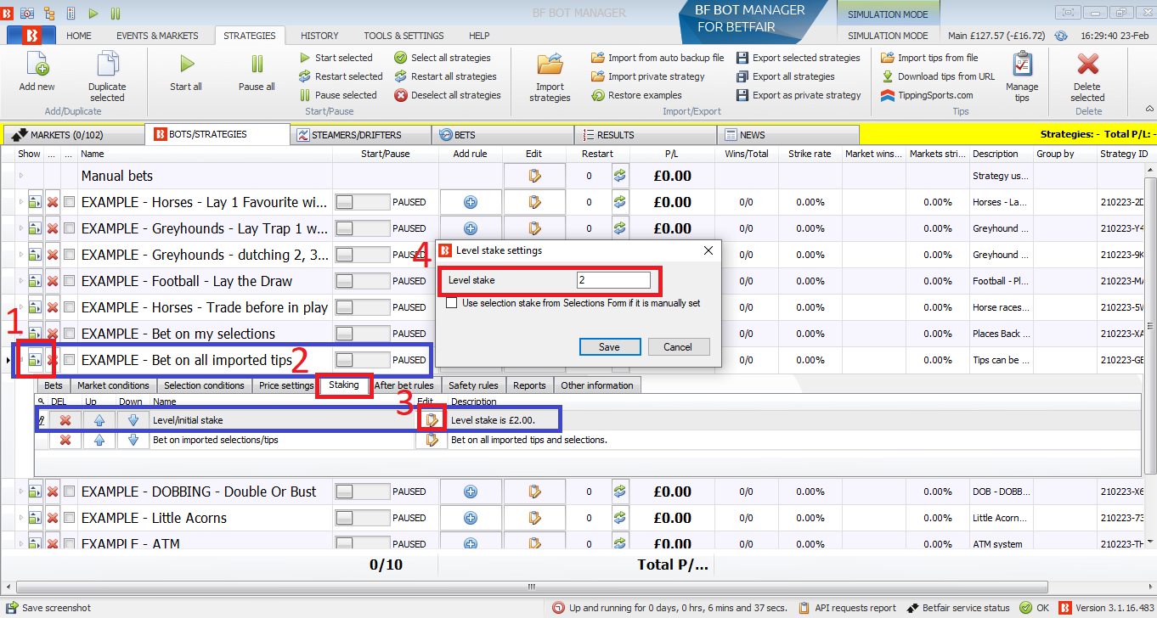Click Export all strategies
The image size is (1157, 618).
coord(785,76)
